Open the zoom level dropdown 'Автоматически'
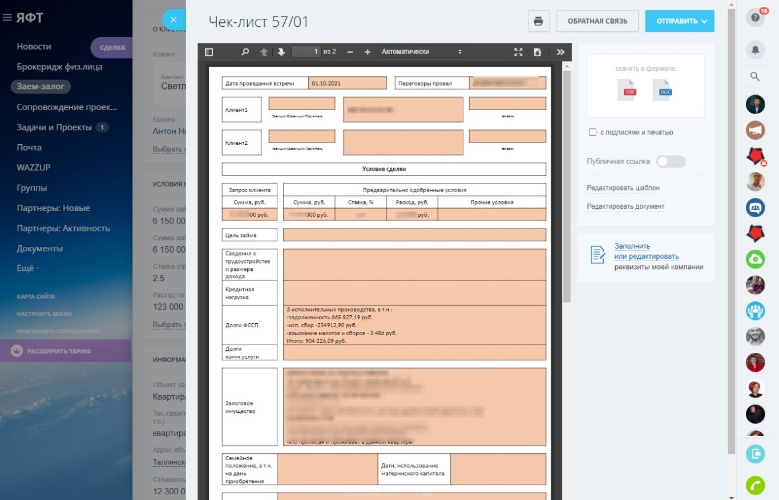The height and width of the screenshot is (500, 779). (421, 52)
